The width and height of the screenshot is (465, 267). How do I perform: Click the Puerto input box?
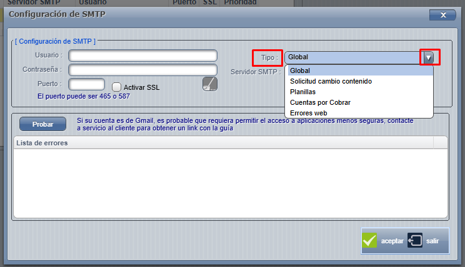86,84
